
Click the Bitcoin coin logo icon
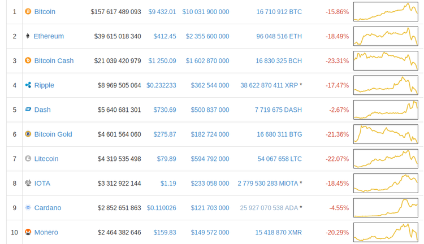coord(28,11)
